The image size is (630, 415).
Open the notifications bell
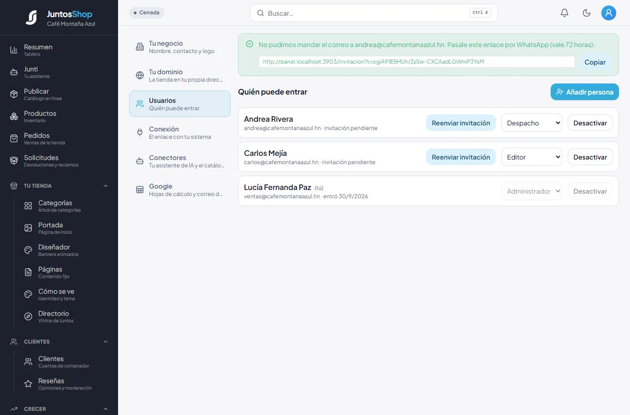pyautogui.click(x=565, y=13)
